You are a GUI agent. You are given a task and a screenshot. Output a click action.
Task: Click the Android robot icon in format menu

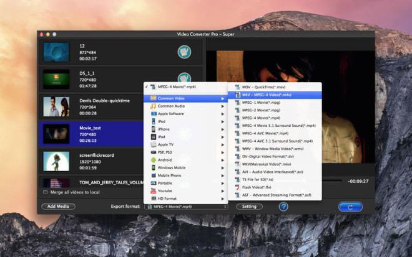click(x=153, y=160)
